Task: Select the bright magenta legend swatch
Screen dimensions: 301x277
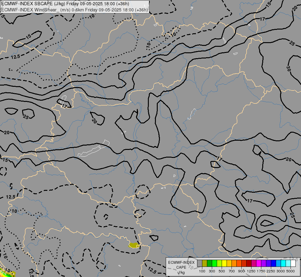Action: tap(259, 263)
